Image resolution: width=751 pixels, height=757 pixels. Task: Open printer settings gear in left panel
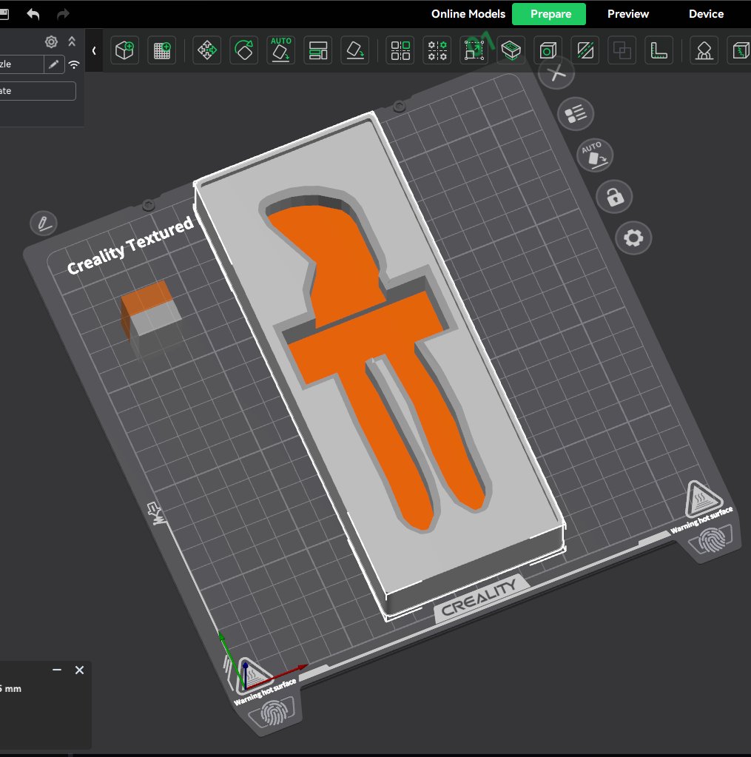tap(51, 42)
